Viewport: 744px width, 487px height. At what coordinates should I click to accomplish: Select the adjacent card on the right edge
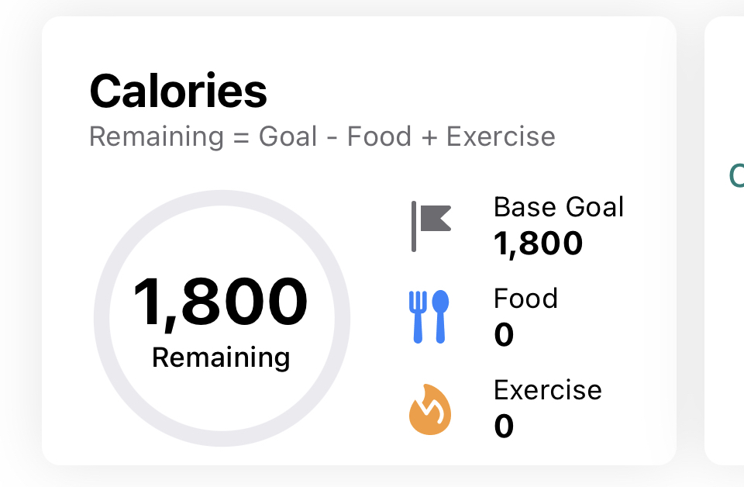click(x=725, y=240)
